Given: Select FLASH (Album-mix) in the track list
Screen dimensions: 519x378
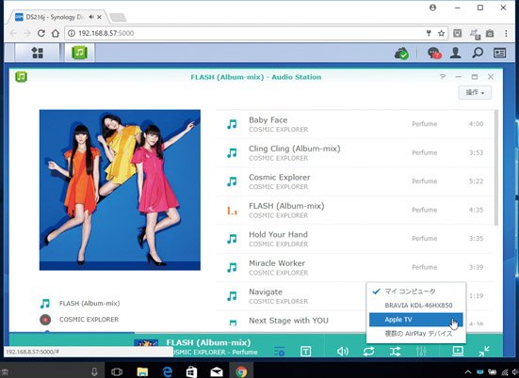Looking at the screenshot, I should [354, 210].
